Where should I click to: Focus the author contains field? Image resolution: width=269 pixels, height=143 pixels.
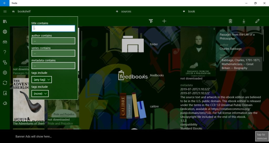[x=53, y=41]
